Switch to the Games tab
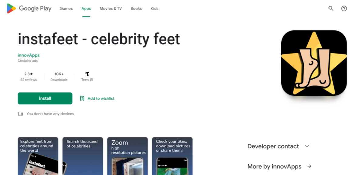This screenshot has height=175, width=352. pyautogui.click(x=66, y=8)
